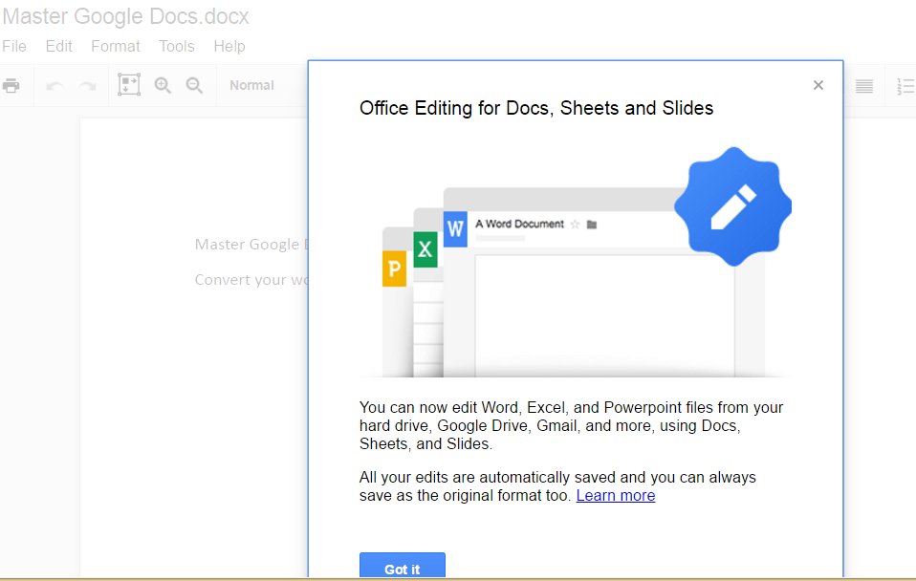Click the Fit to page icon

point(129,85)
